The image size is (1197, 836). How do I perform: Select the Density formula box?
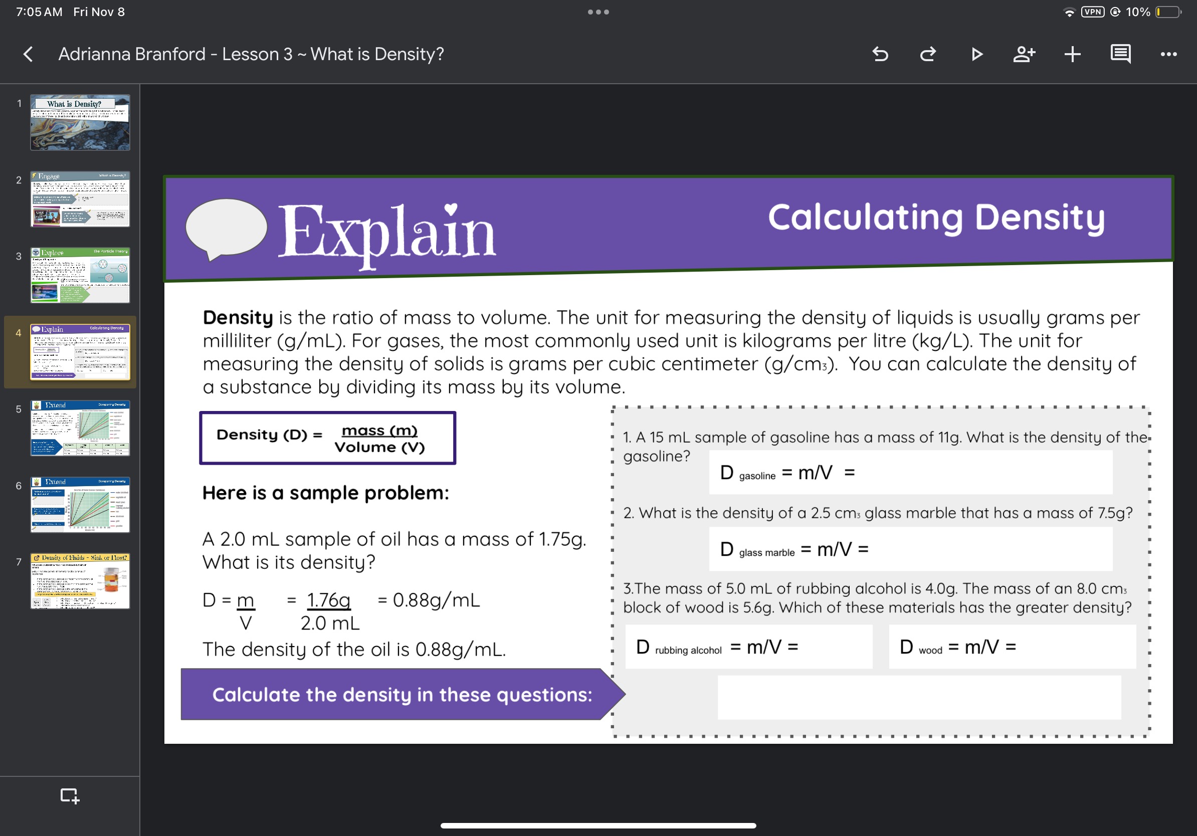327,438
